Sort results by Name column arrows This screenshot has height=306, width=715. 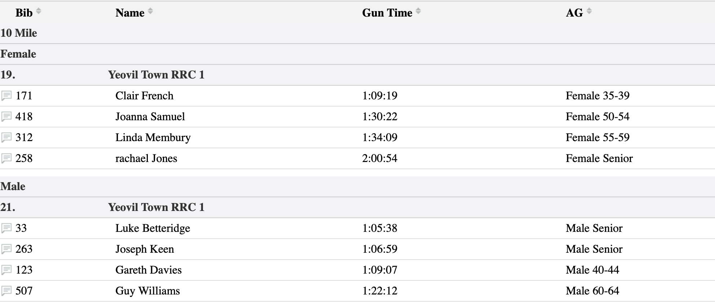tap(150, 12)
